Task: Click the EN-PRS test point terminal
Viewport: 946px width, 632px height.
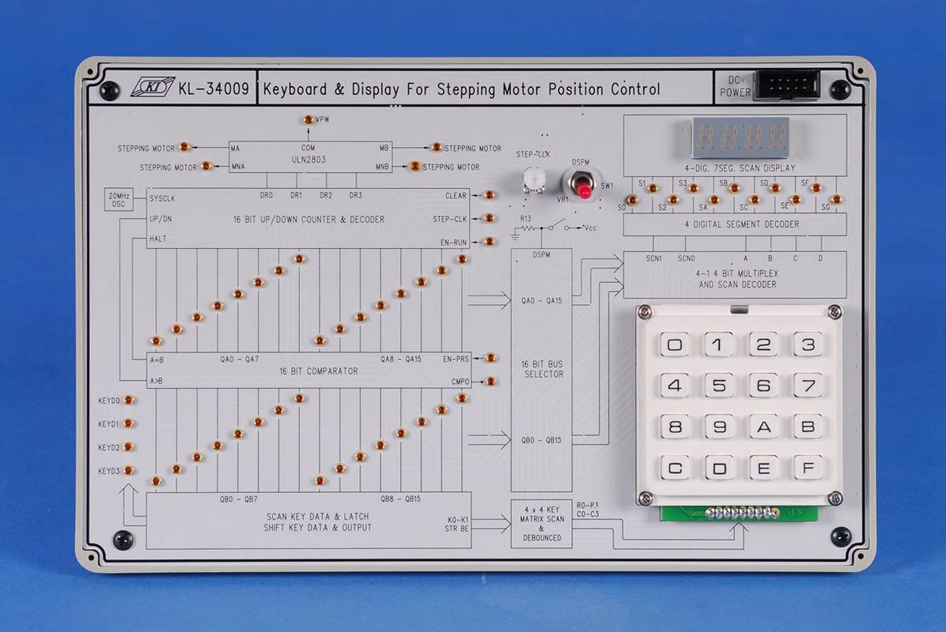Action: 490,358
